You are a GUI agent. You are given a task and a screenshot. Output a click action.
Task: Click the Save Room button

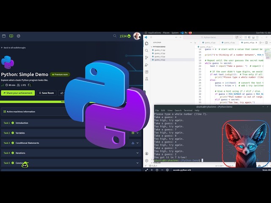coord(46,93)
